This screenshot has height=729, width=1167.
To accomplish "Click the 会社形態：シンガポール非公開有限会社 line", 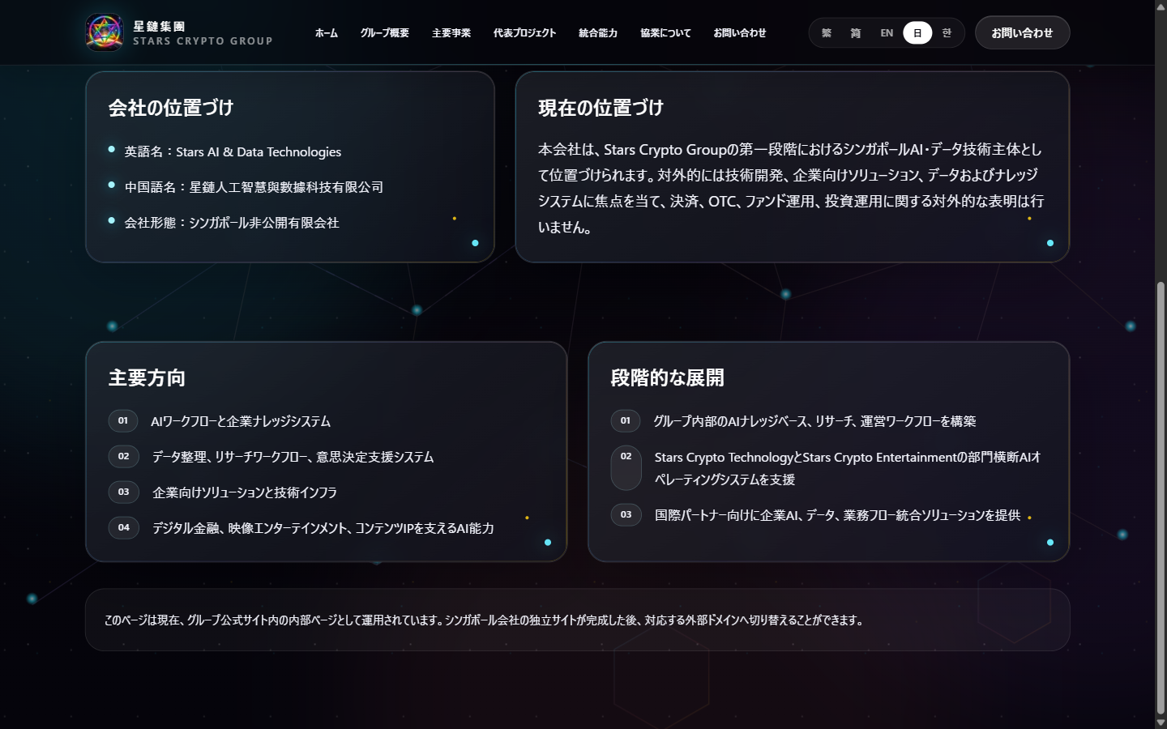I will [232, 223].
